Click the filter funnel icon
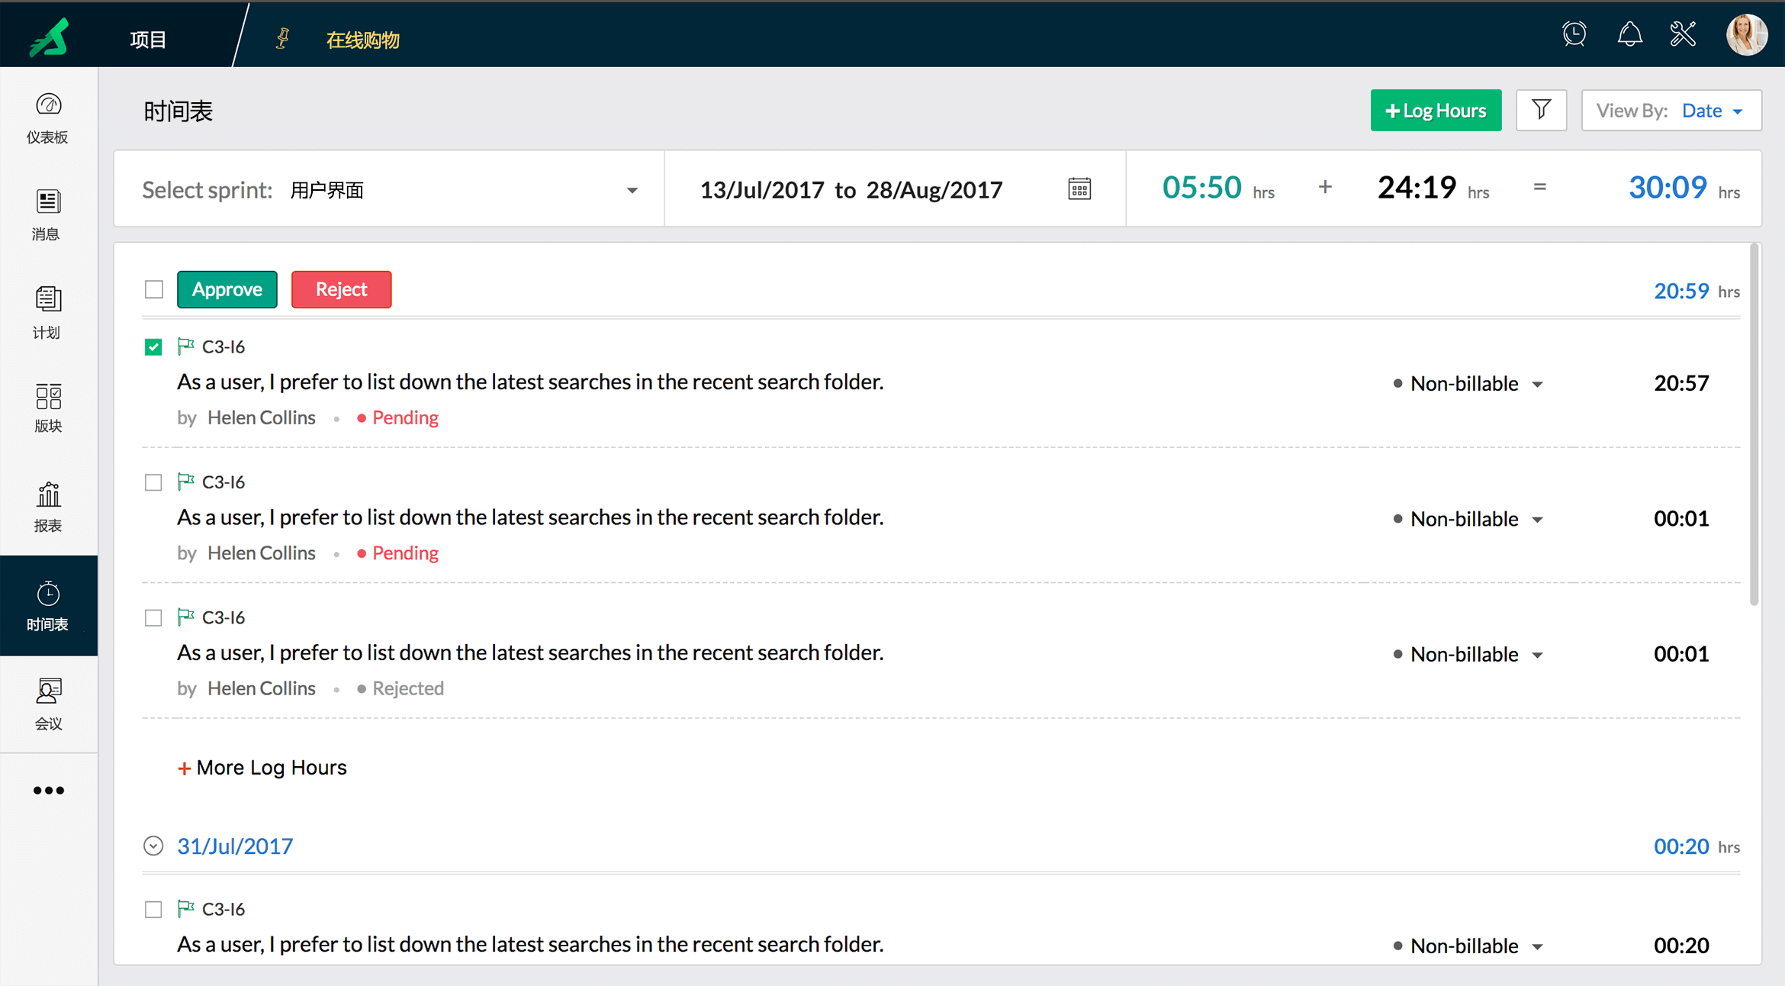The width and height of the screenshot is (1785, 986). (1541, 111)
